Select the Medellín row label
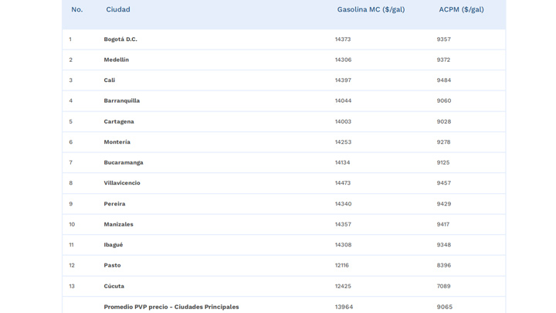 coord(117,60)
